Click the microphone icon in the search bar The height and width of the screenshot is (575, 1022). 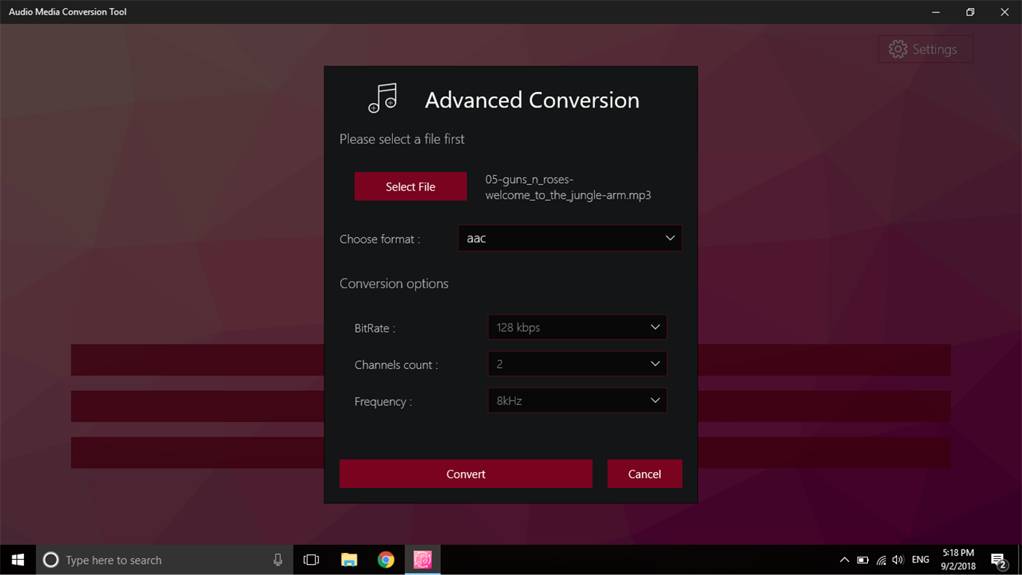(x=278, y=560)
